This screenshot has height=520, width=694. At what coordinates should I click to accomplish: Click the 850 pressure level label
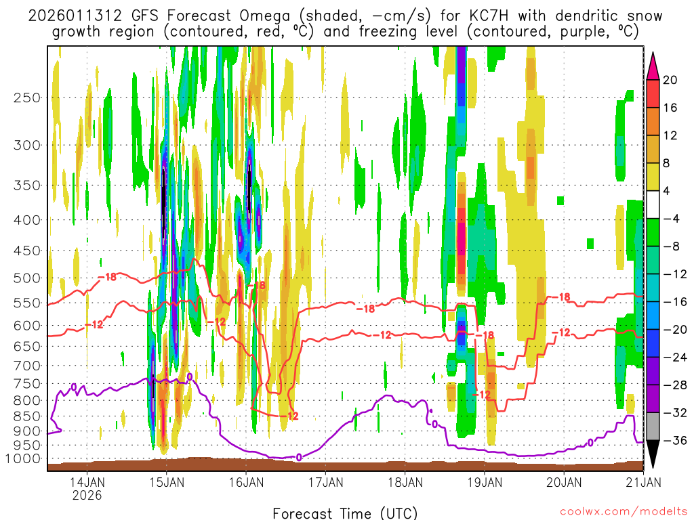[27, 416]
